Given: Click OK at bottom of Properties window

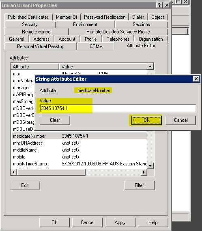Looking at the screenshot, I should [x=55, y=222].
